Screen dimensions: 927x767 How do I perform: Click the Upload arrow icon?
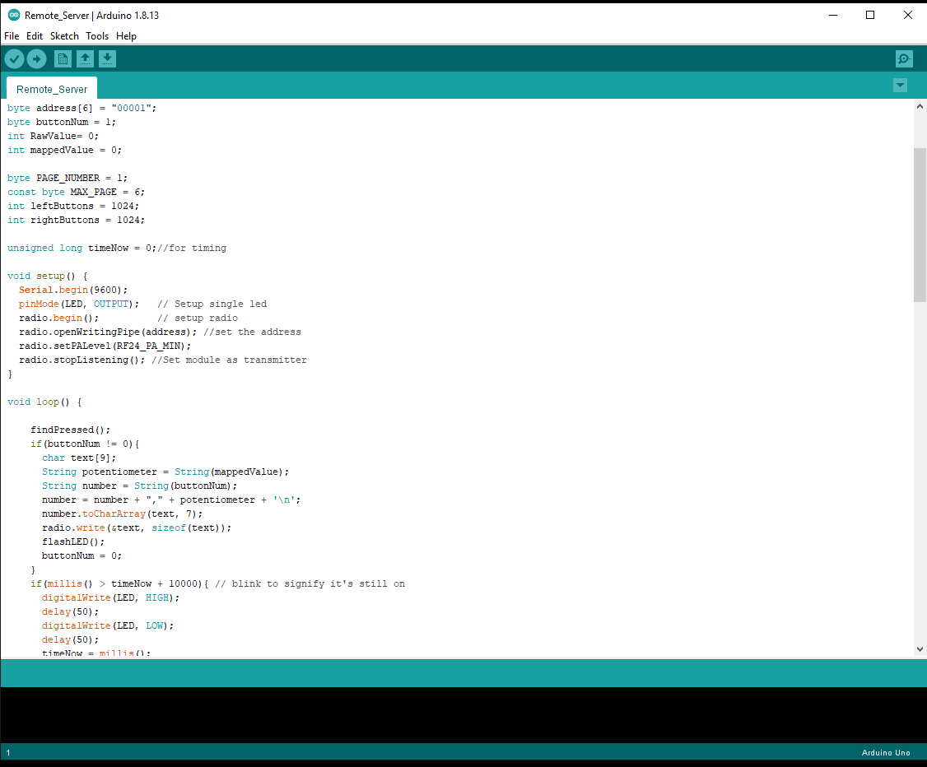click(36, 58)
